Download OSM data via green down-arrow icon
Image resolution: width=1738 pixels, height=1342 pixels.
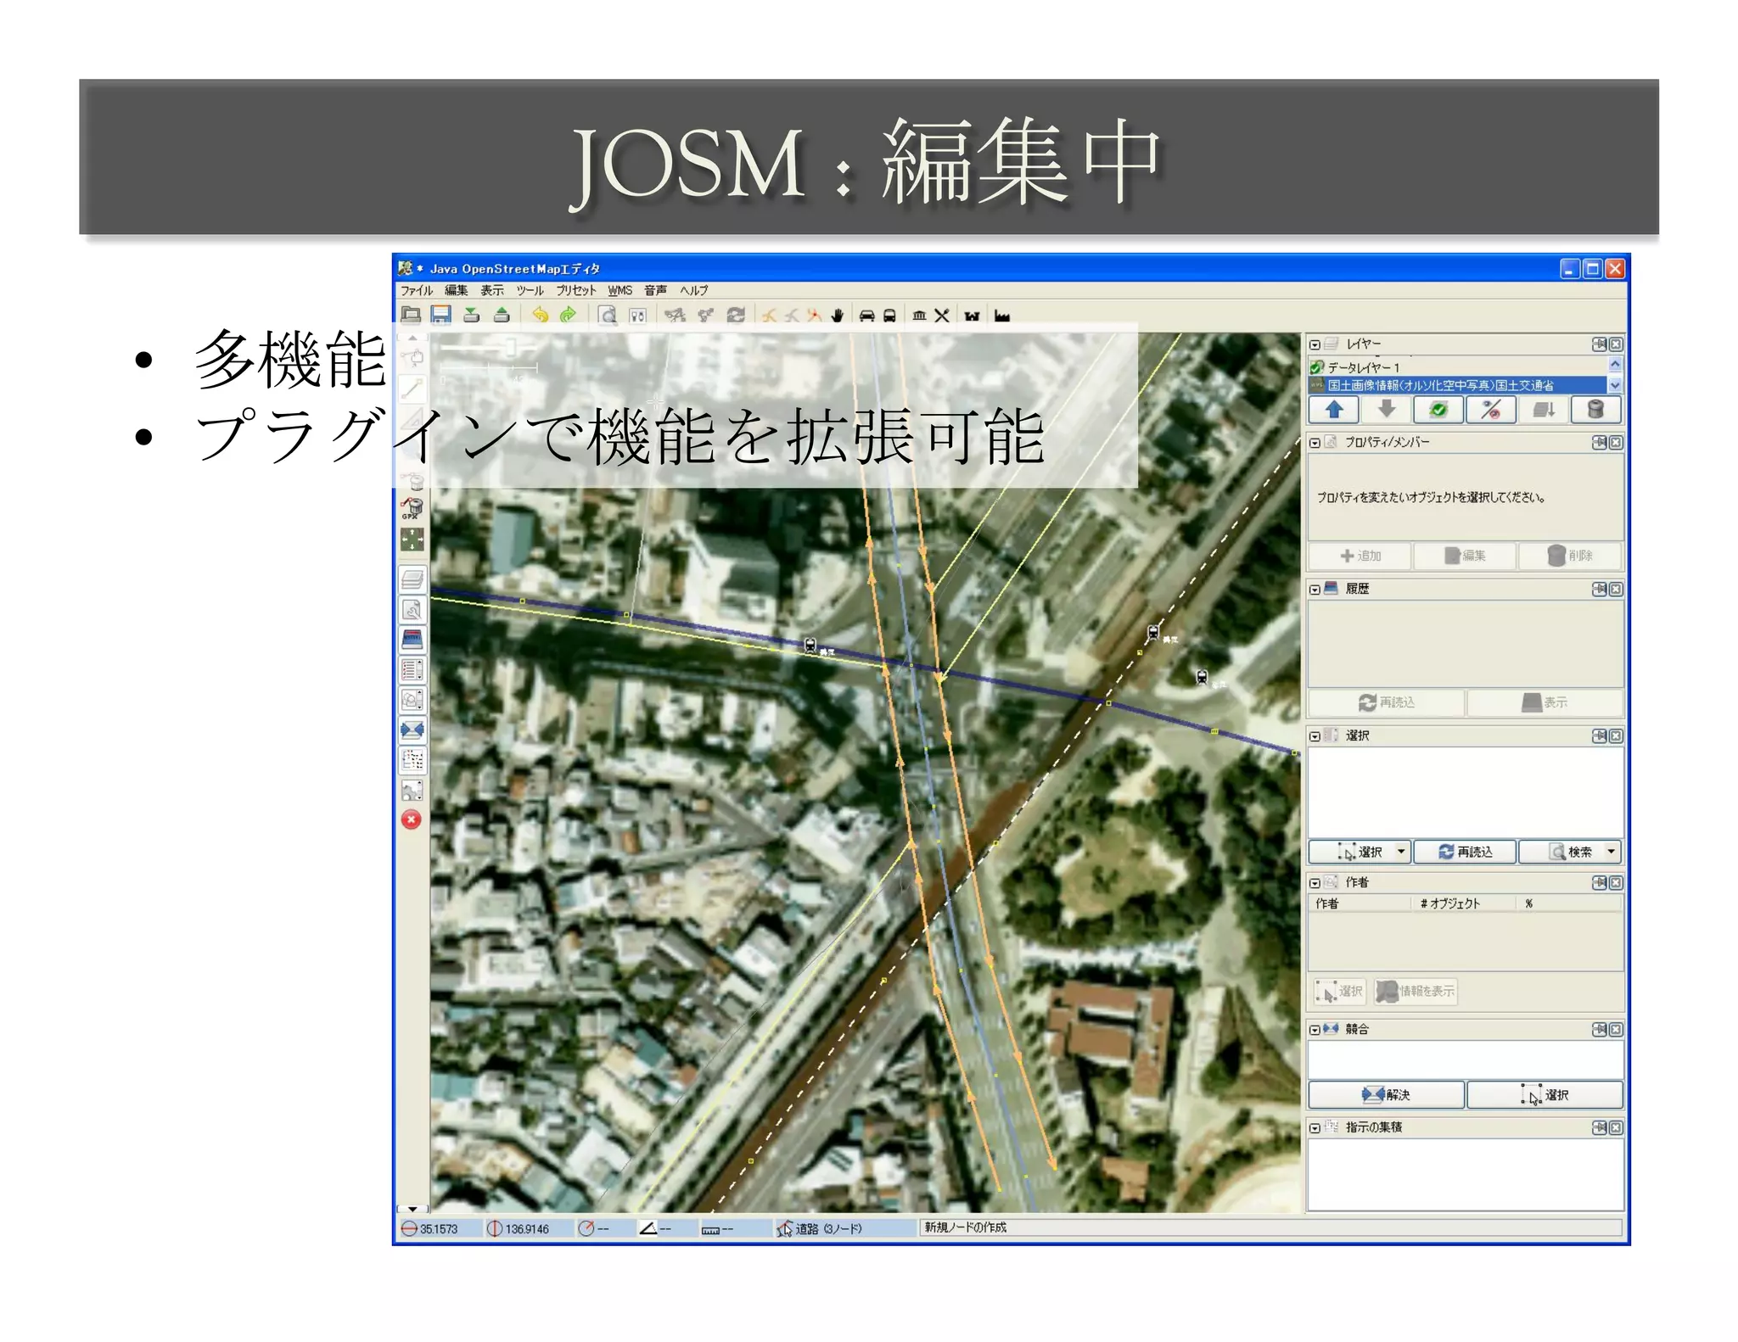tap(472, 315)
